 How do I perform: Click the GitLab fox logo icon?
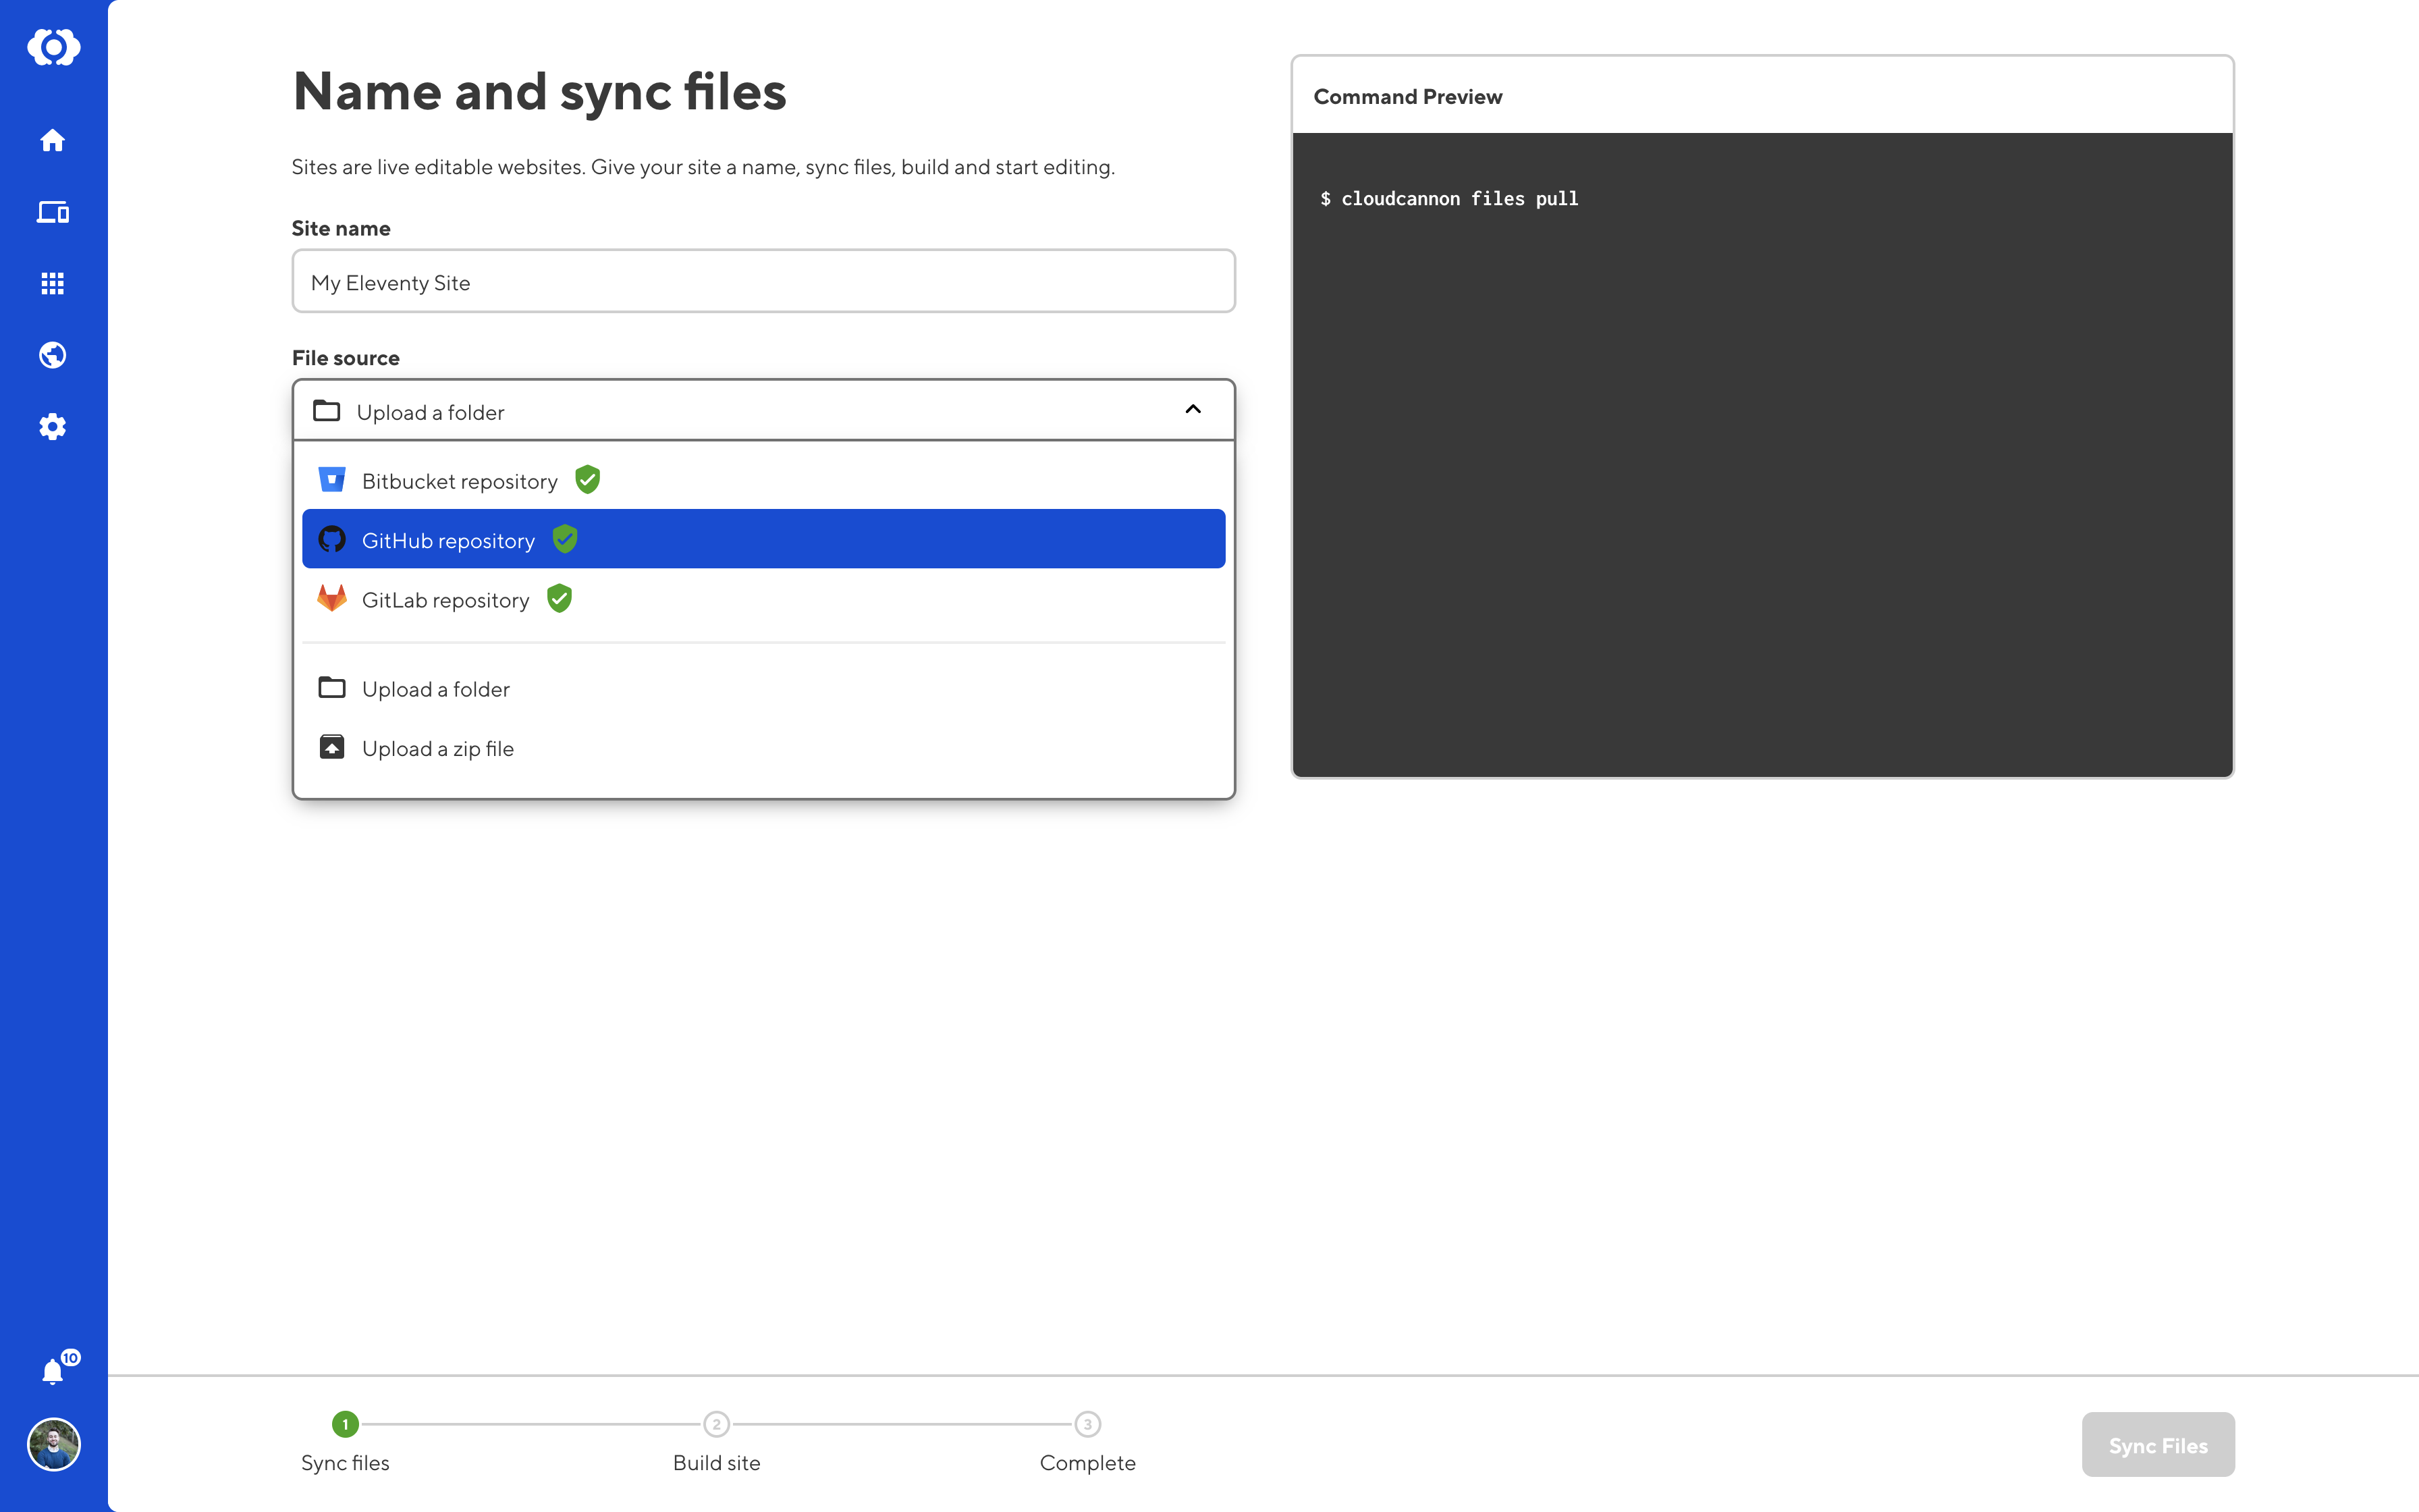(x=332, y=599)
